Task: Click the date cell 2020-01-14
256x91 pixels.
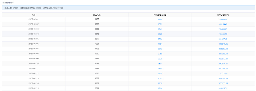Action: [33, 83]
